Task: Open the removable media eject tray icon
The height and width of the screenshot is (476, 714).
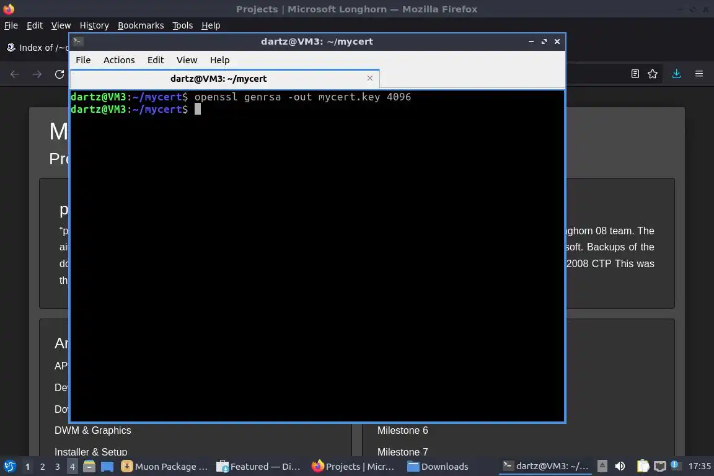Action: pos(602,466)
